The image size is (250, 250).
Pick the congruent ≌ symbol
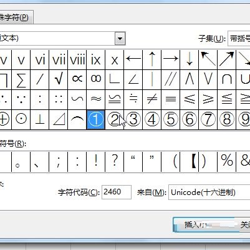[x=115, y=99]
